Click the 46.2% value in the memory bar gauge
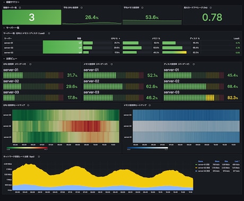244x201 pixels. click(152, 98)
